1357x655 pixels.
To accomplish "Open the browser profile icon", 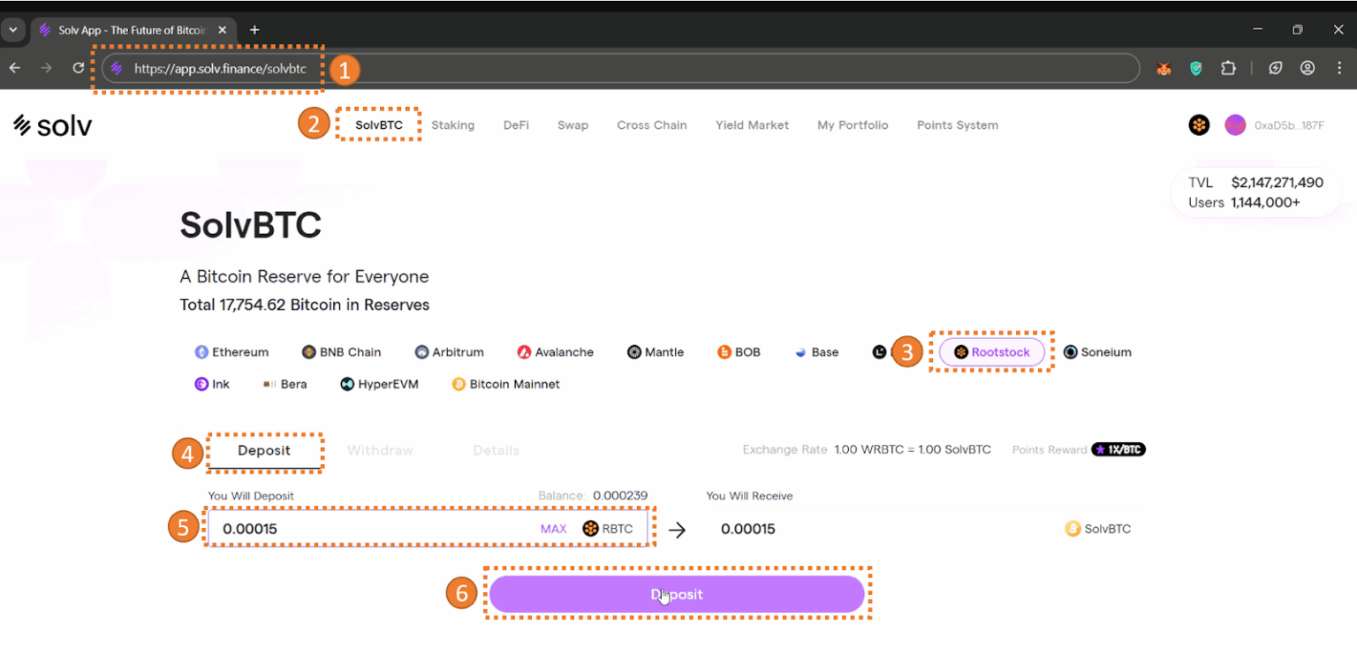I will pos(1308,68).
